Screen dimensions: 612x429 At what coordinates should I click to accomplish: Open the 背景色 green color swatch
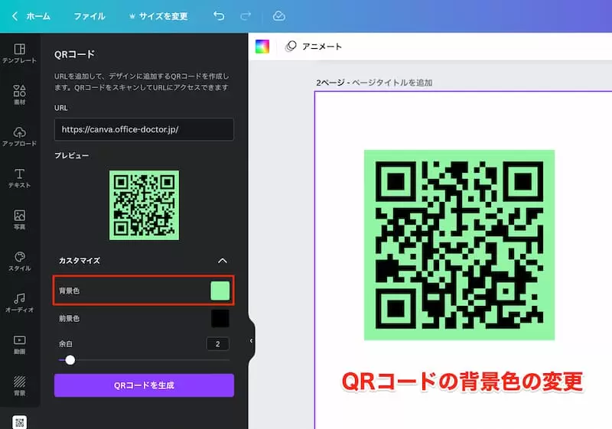[x=220, y=291]
